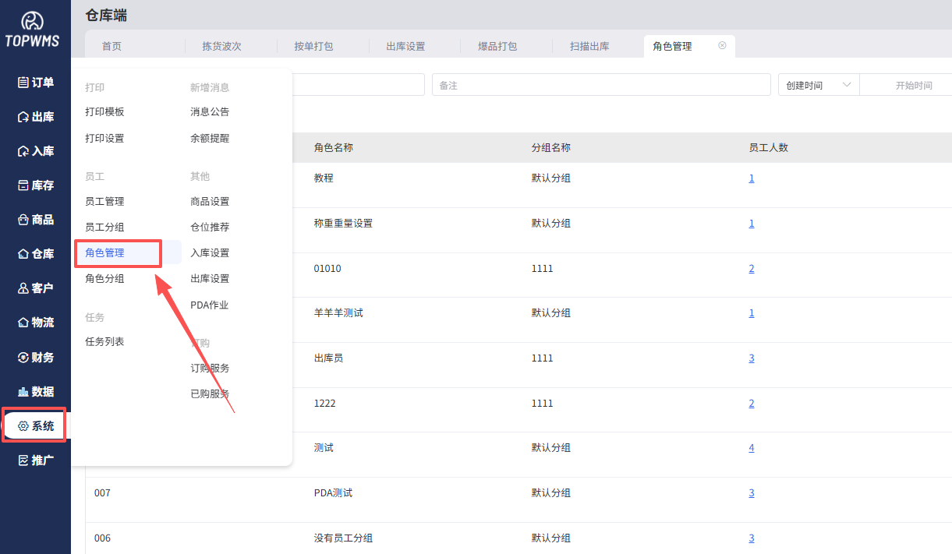Open the 数据 chart icon
This screenshot has height=554, width=952.
(23, 392)
